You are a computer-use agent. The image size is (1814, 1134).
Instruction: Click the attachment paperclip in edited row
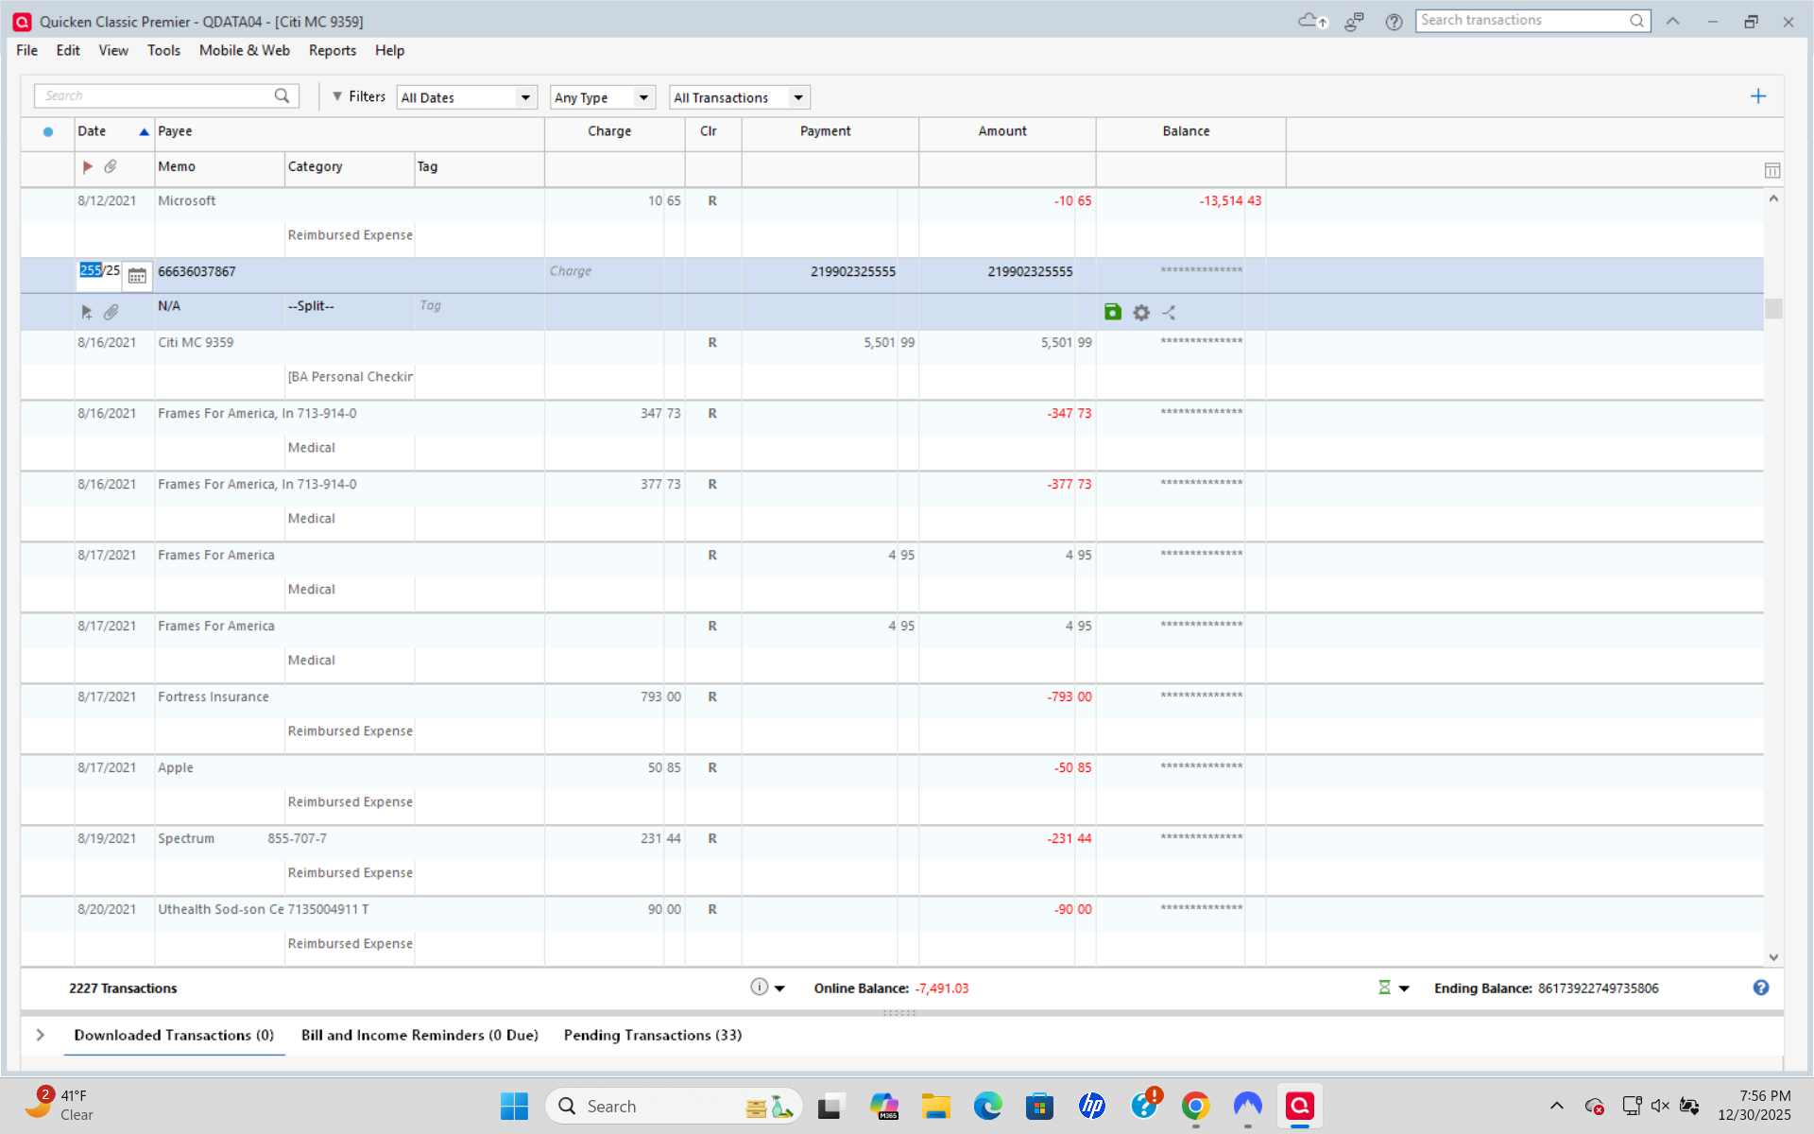(x=111, y=312)
